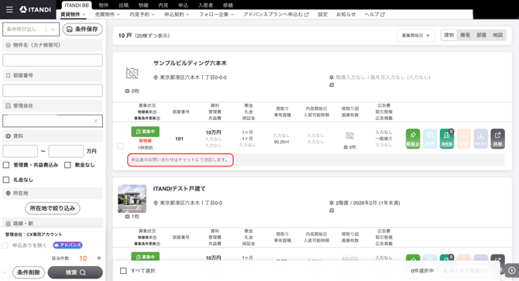This screenshot has height=281, width=519.
Task: Click the 条件保存 button
Action: point(83,29)
